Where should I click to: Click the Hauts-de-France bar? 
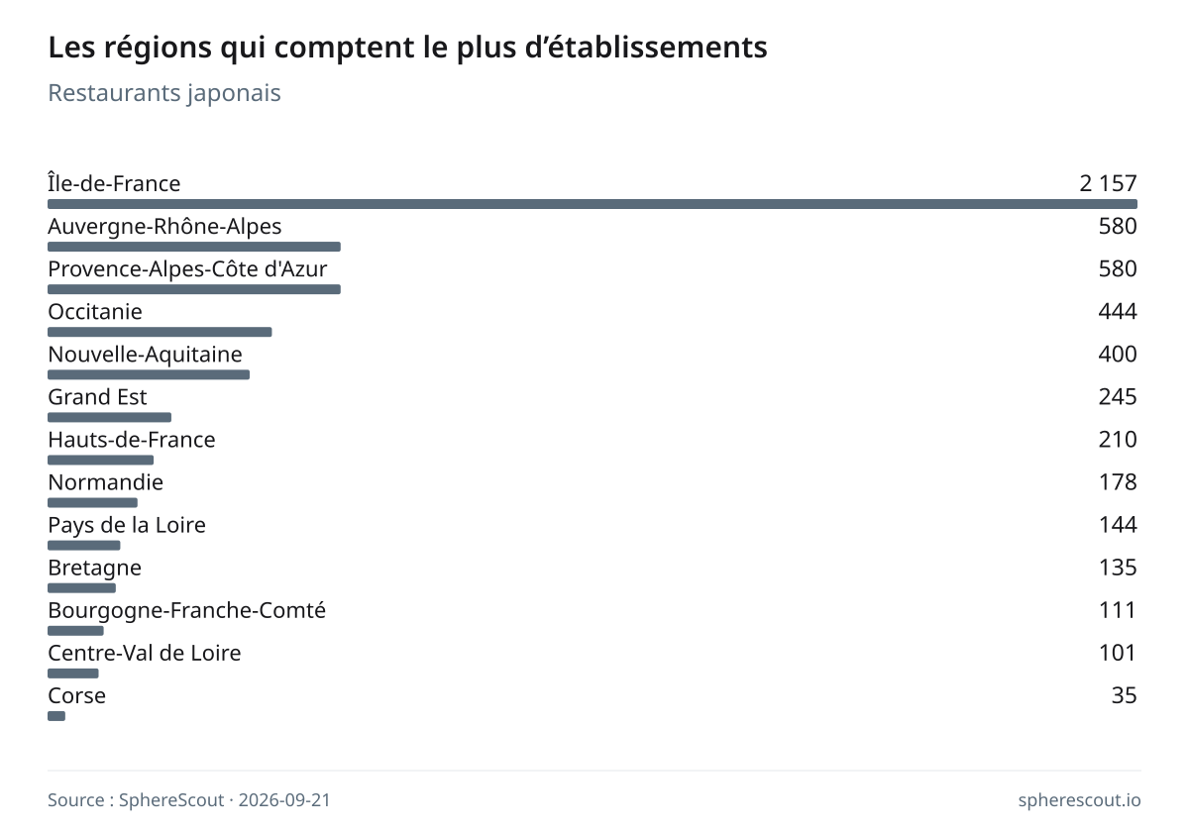coord(100,460)
